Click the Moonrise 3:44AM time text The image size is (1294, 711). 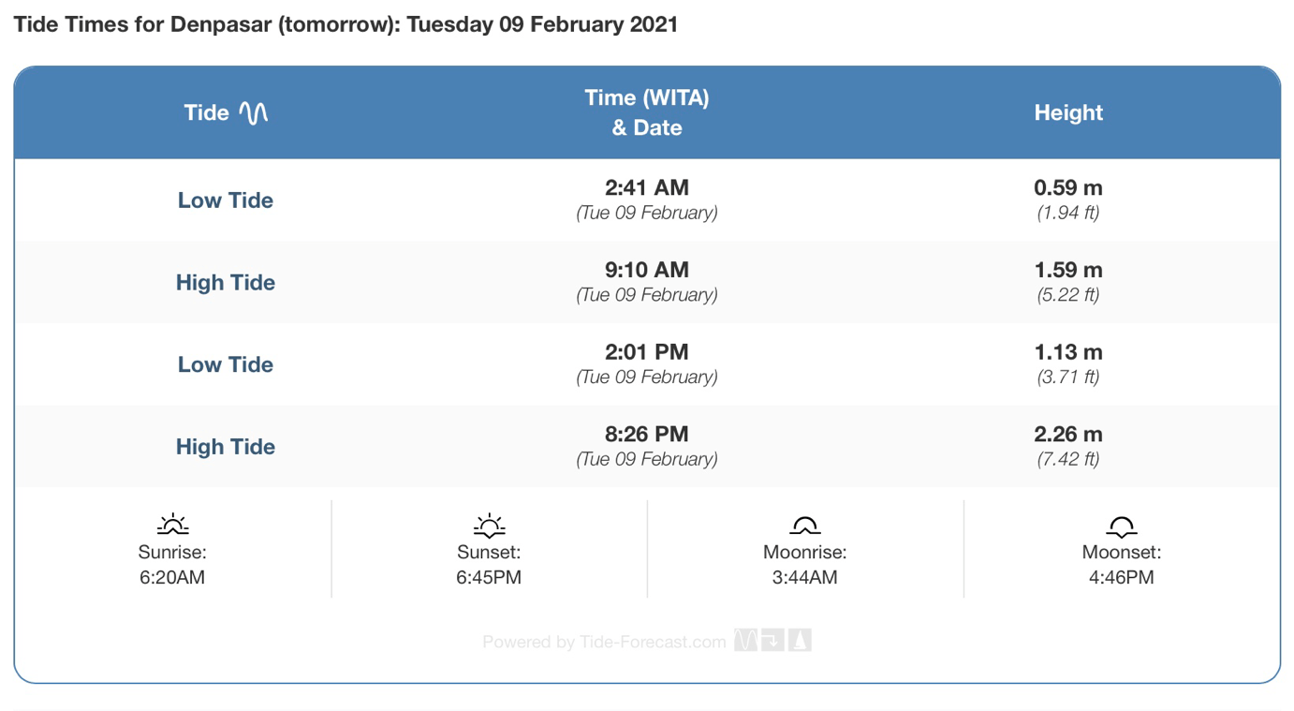[804, 578]
